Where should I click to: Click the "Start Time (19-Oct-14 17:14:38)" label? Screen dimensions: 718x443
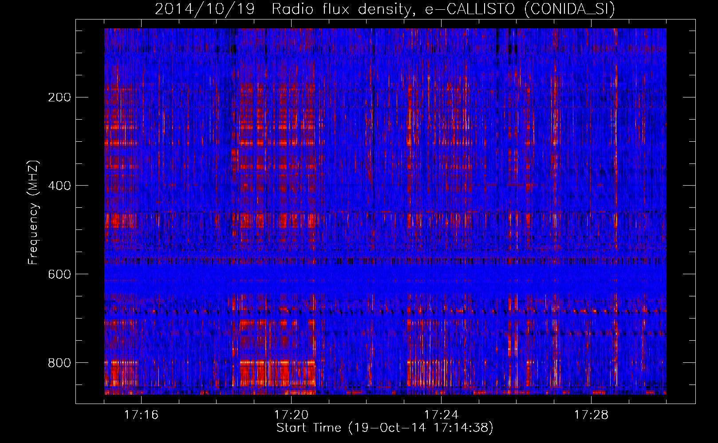pos(385,428)
